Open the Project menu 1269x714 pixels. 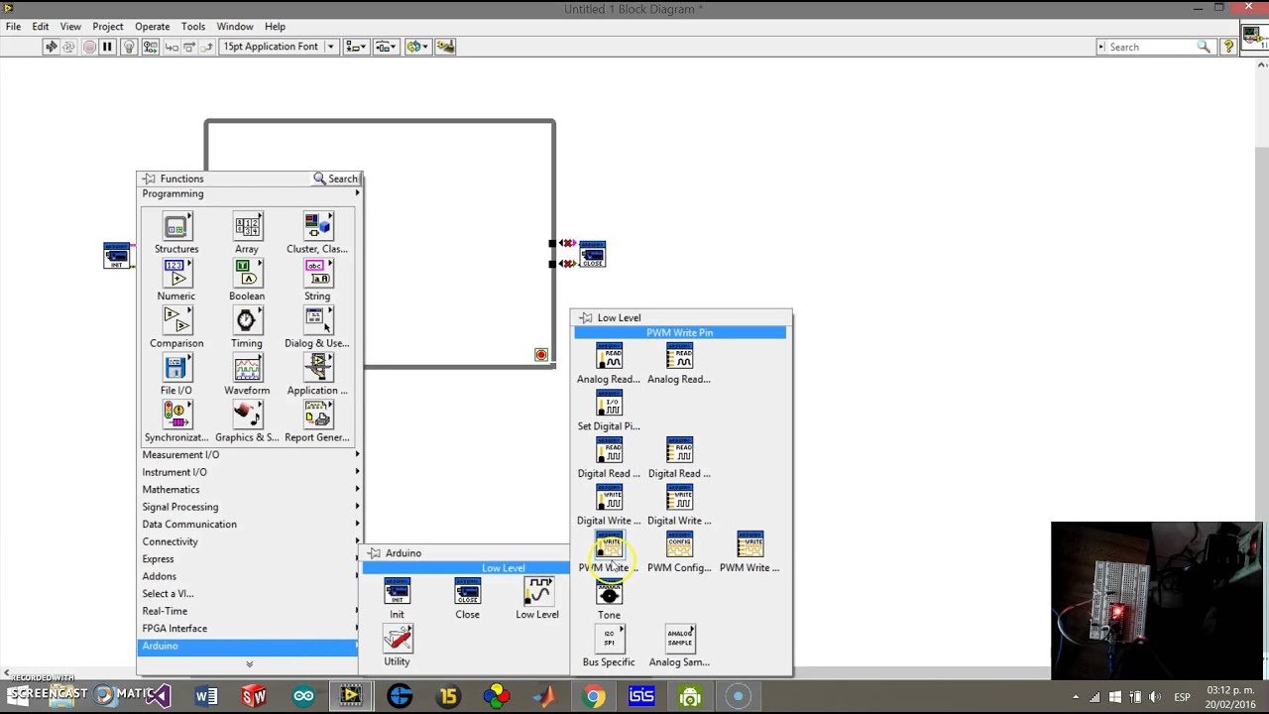(x=108, y=27)
